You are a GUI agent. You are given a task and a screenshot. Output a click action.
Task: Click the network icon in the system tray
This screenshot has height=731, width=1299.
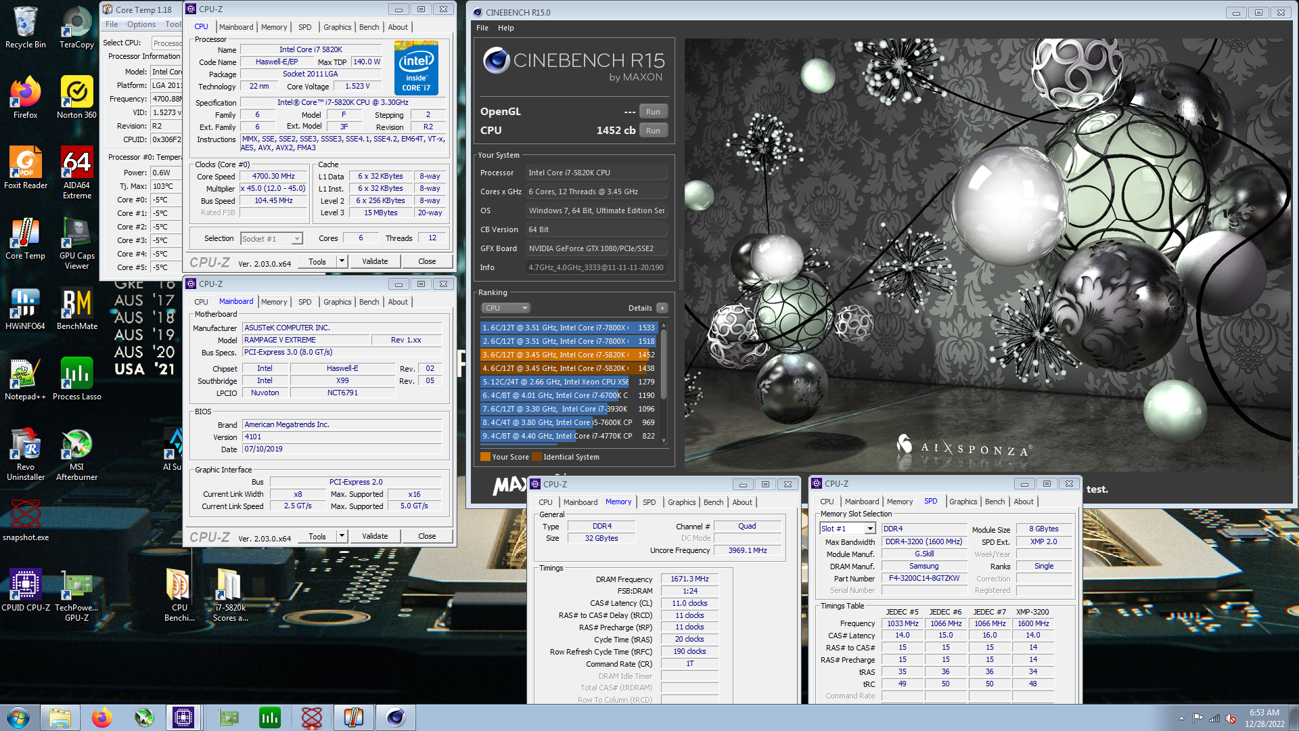[x=1214, y=718]
